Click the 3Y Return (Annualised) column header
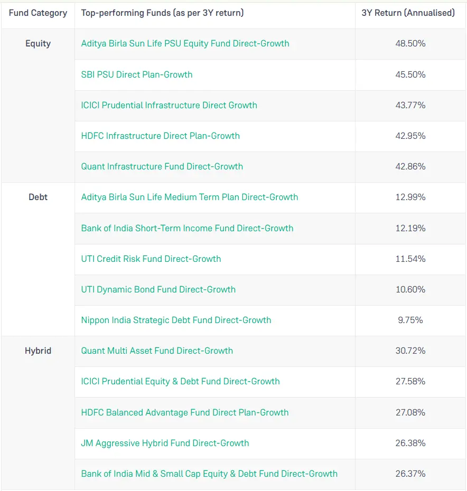The image size is (467, 491). 408,13
